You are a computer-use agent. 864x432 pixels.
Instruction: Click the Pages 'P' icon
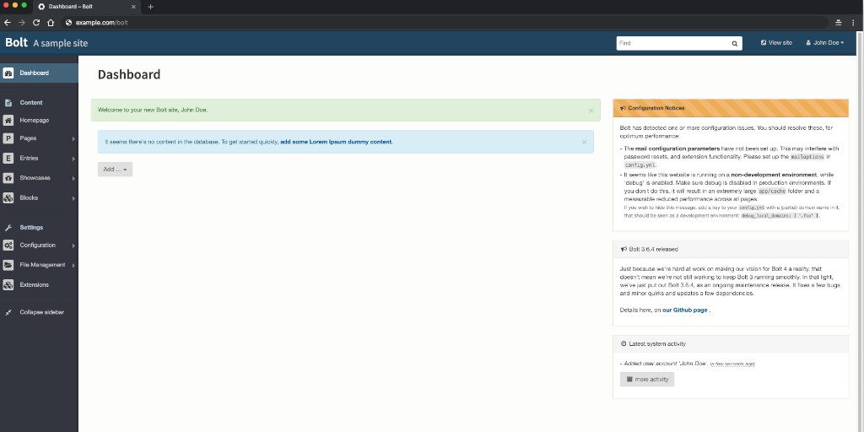pyautogui.click(x=8, y=138)
